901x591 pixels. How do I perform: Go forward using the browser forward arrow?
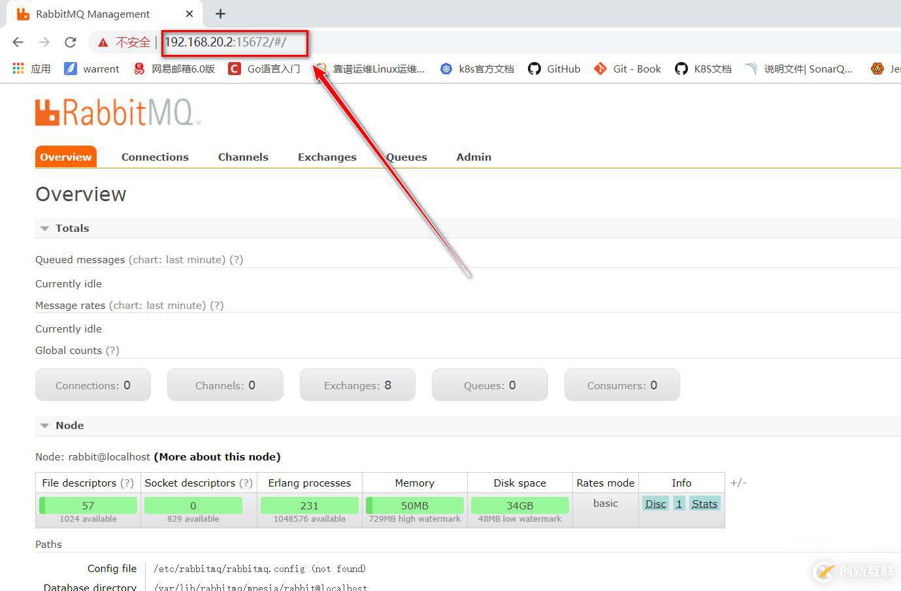(44, 42)
